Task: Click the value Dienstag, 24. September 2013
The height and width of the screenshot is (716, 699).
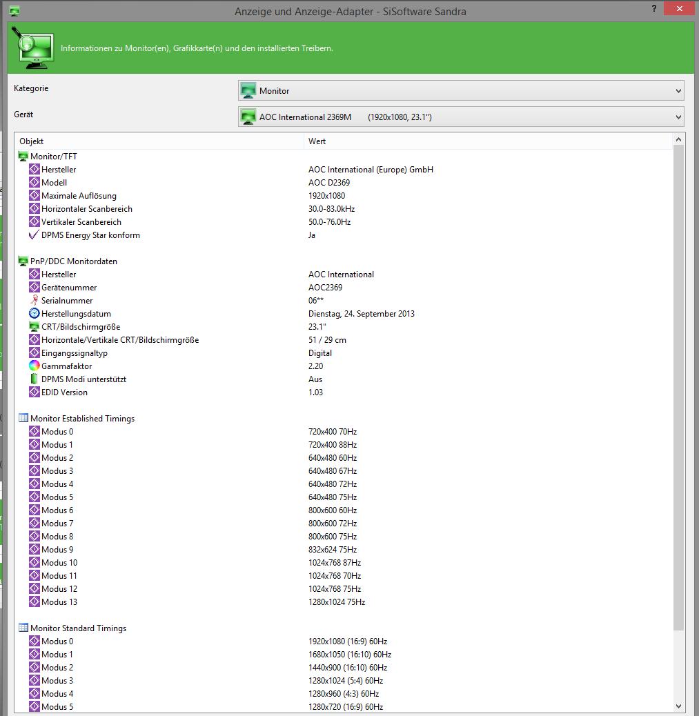Action: click(x=362, y=314)
